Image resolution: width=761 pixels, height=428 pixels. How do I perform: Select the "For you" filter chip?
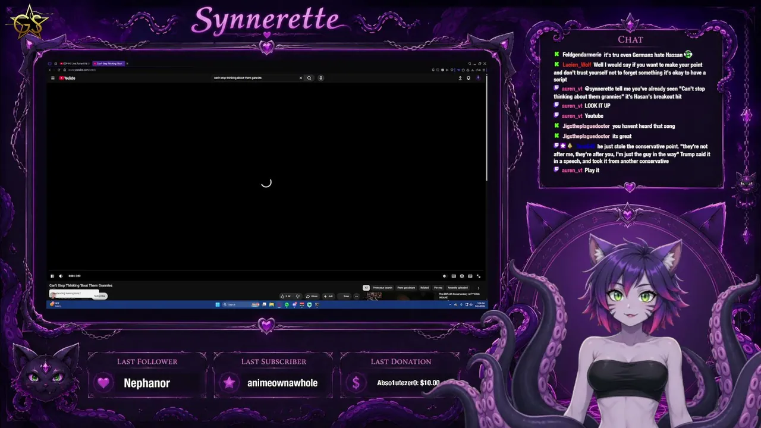tap(438, 288)
